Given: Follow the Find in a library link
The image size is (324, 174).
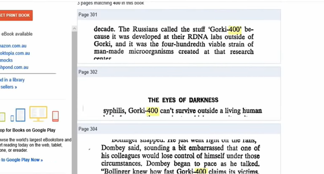Looking at the screenshot, I should pos(12,80).
